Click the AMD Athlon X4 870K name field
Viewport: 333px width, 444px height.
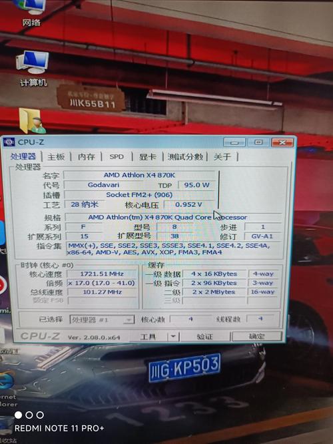click(139, 175)
